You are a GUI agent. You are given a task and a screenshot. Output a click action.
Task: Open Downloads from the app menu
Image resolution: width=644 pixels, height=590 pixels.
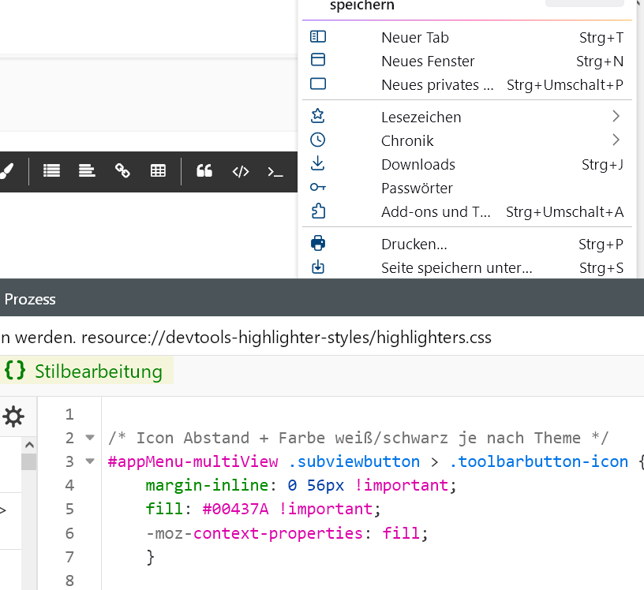417,164
